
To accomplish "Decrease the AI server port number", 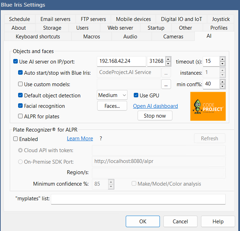I will tap(168, 64).
